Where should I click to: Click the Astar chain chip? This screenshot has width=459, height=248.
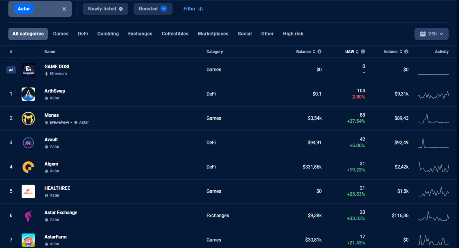point(24,9)
